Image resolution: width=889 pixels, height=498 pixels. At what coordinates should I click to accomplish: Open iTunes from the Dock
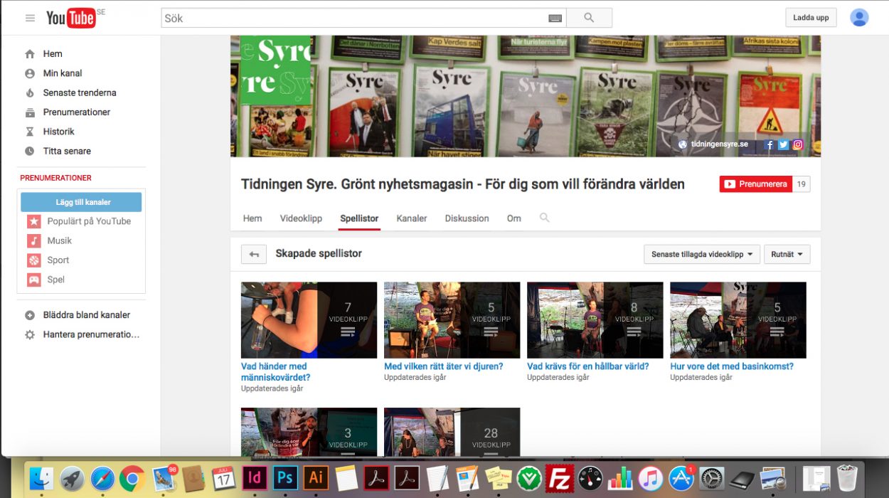point(650,477)
